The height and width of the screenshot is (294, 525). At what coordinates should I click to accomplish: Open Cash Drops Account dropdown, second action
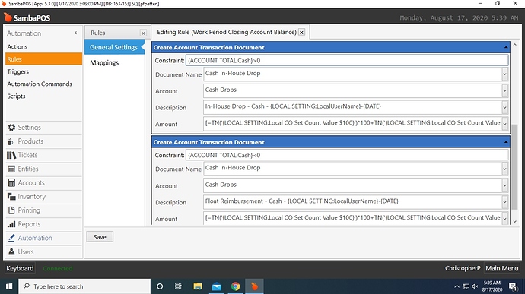(504, 185)
